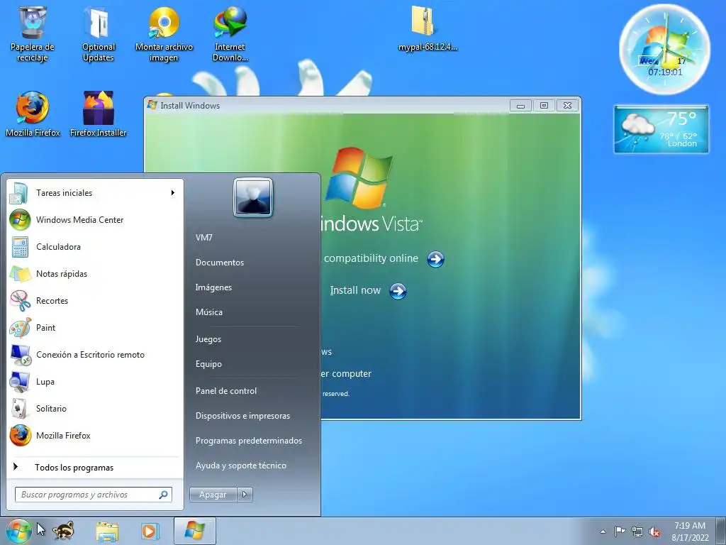Launch Mozilla Firefox from the desktop

coord(33,113)
